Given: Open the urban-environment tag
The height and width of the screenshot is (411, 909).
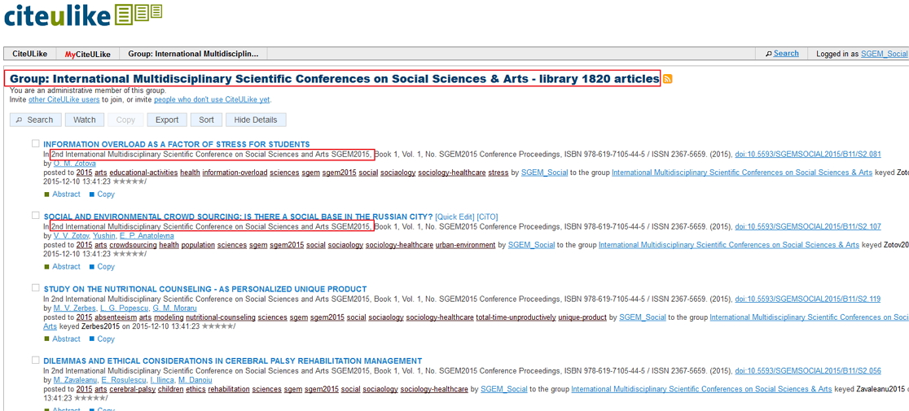Looking at the screenshot, I should click(x=466, y=246).
